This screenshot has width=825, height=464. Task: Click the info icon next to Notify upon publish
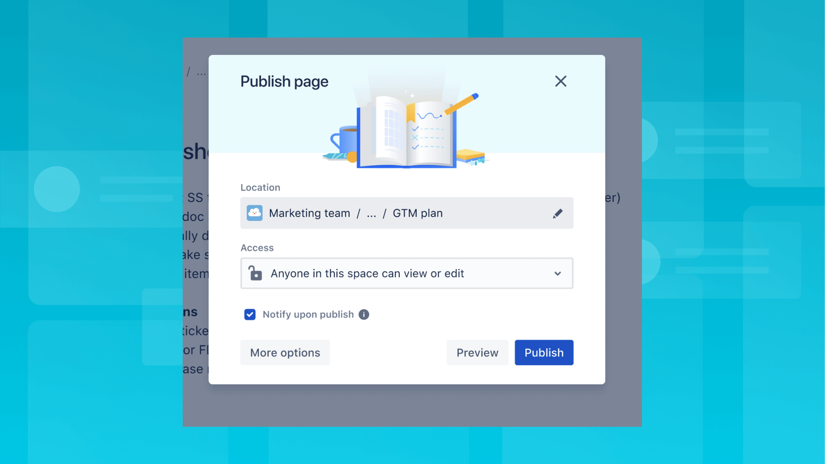363,315
